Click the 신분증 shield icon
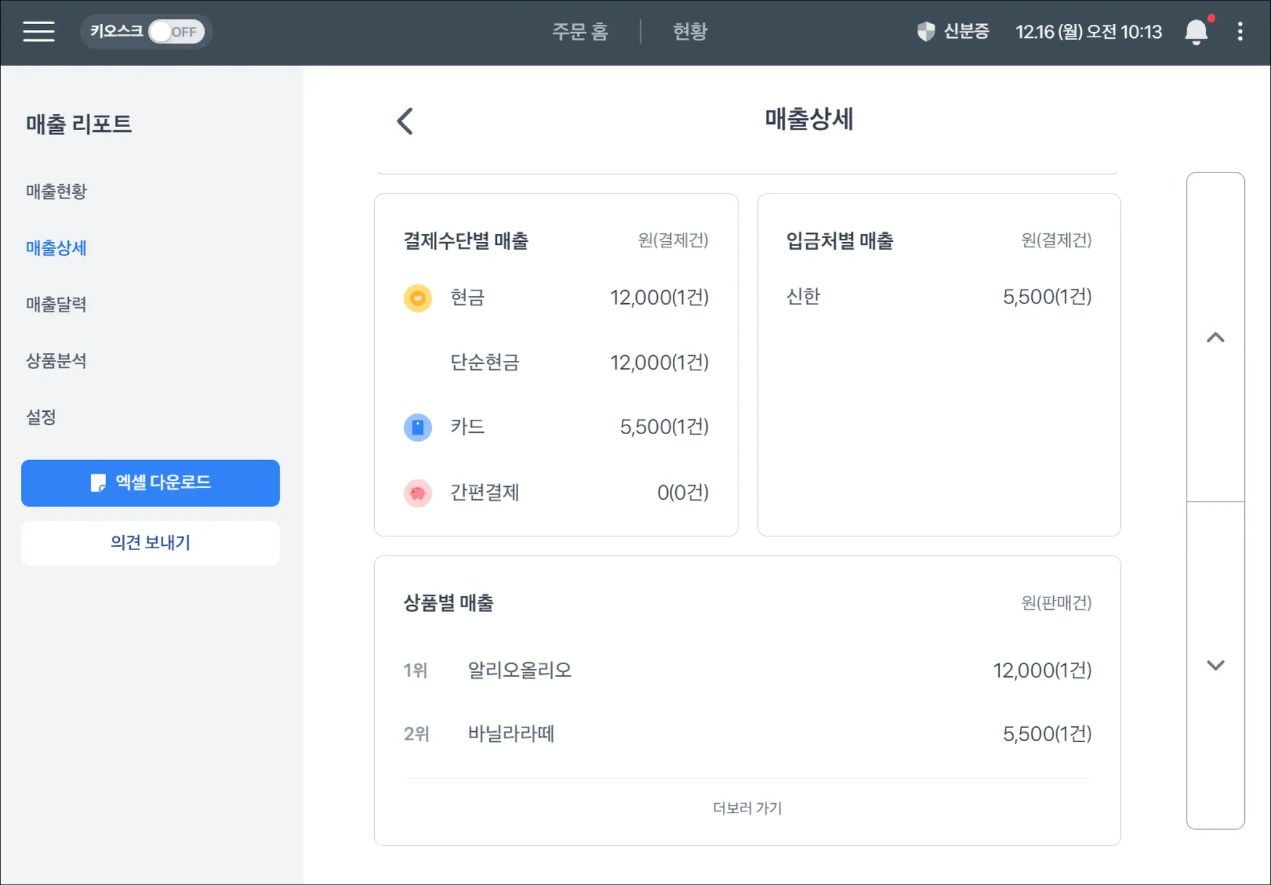The height and width of the screenshot is (885, 1271). coord(925,31)
